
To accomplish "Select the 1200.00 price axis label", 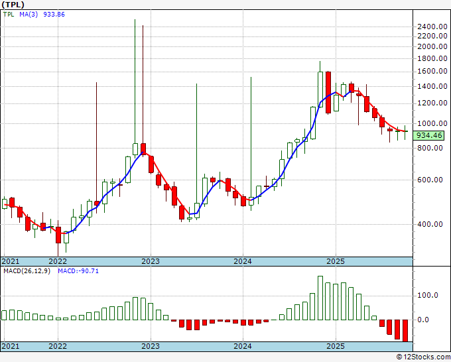I will click(432, 103).
